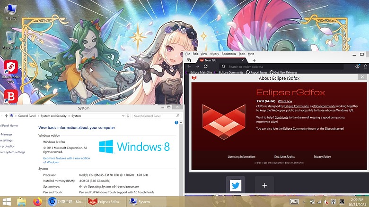Open the Twitter shortcut tile on New Tab
The width and height of the screenshot is (369, 207).
coord(236,185)
